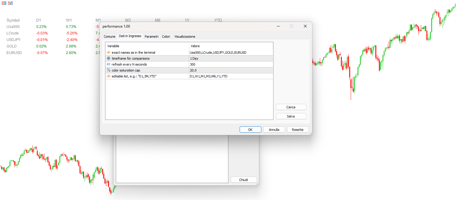Select 'refresh every N seconds' row label

pyautogui.click(x=129, y=64)
